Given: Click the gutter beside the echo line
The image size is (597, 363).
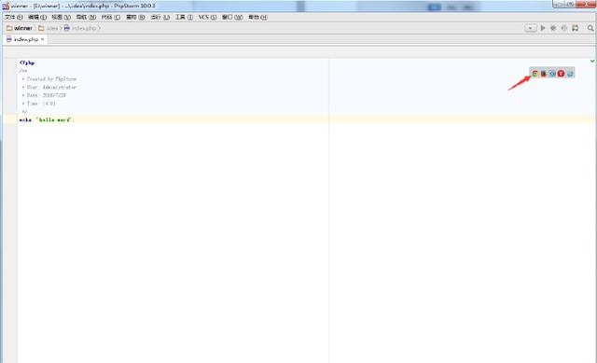Looking at the screenshot, I should 9,119.
